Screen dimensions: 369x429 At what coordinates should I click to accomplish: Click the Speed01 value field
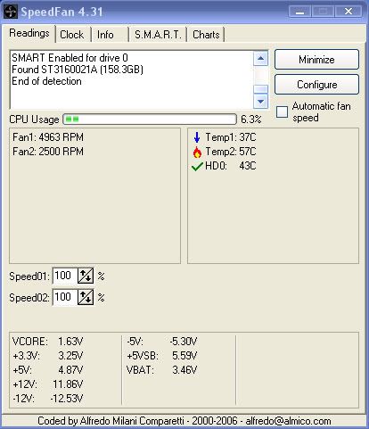65,276
